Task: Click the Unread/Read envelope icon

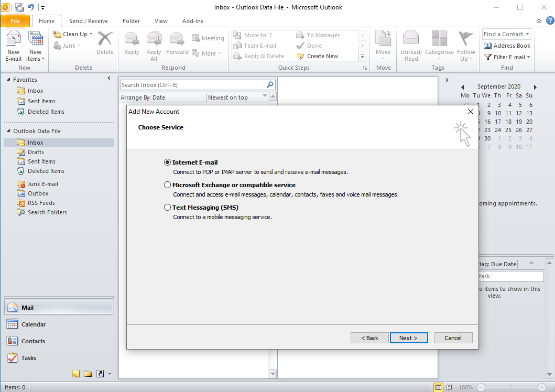Action: tap(411, 38)
